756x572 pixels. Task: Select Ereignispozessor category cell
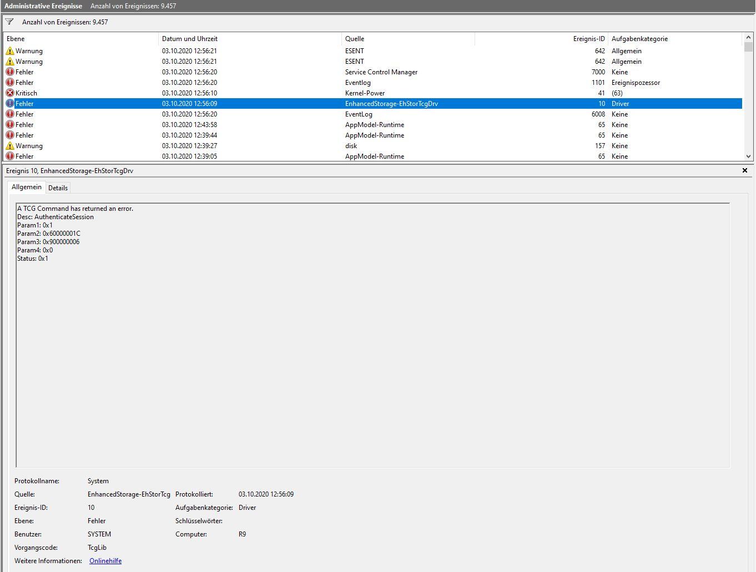[636, 83]
